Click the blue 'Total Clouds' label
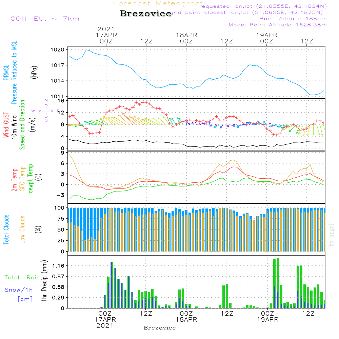The height and width of the screenshot is (339, 339). [6, 230]
